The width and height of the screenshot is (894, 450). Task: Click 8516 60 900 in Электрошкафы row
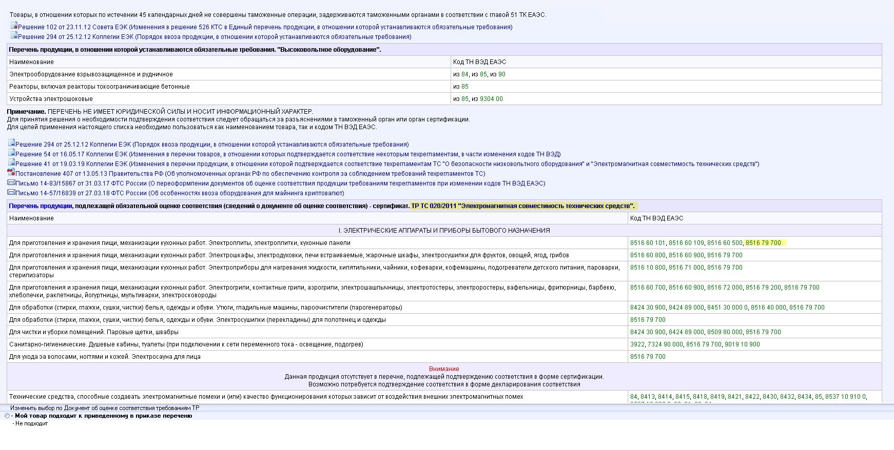pyautogui.click(x=686, y=255)
